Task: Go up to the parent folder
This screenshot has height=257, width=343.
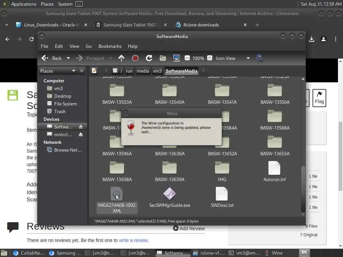Action: (x=121, y=58)
